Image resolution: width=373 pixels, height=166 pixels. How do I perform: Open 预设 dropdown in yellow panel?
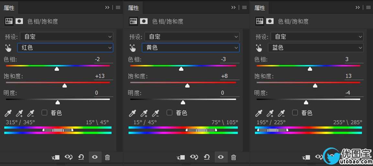click(192, 36)
